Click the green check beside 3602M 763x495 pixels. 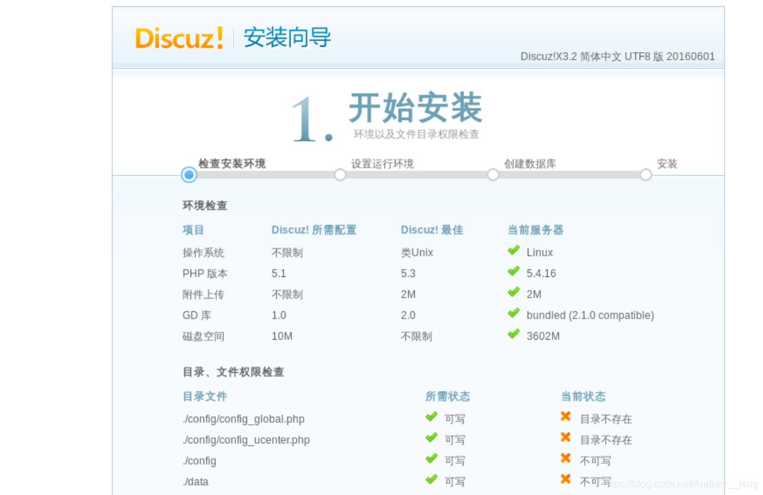tap(513, 334)
